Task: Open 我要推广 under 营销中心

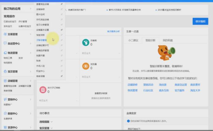Action: (x=8, y=105)
